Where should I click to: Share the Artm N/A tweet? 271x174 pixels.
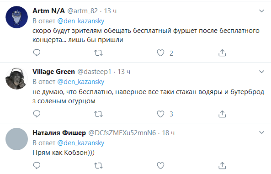(x=222, y=53)
